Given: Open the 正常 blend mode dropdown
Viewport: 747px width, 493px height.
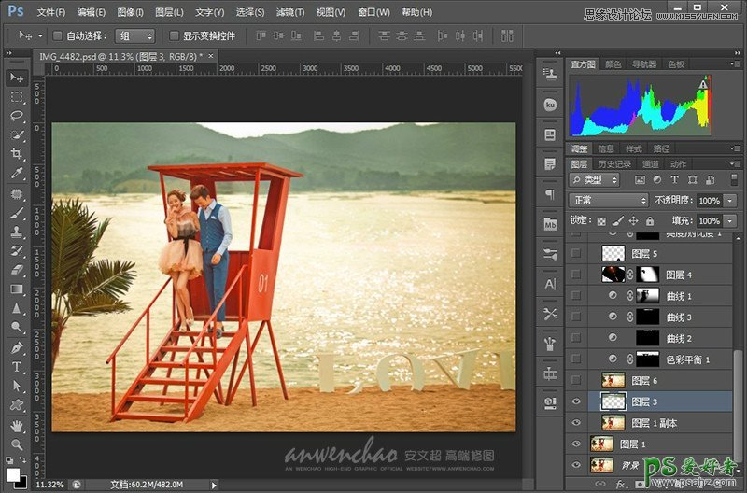Looking at the screenshot, I should (609, 201).
